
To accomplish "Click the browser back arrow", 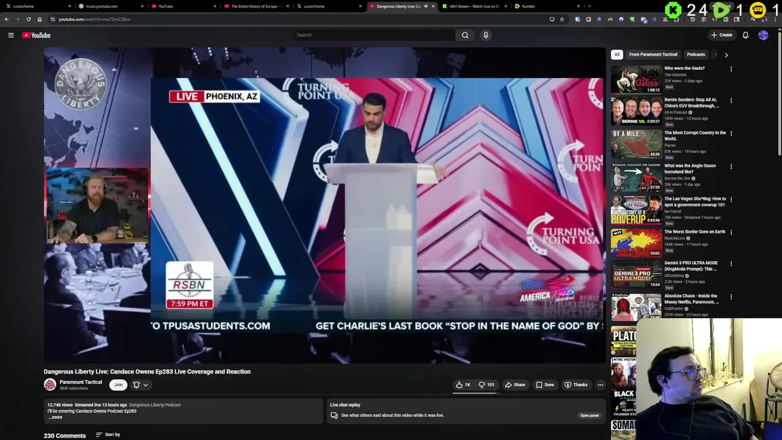I will point(7,19).
